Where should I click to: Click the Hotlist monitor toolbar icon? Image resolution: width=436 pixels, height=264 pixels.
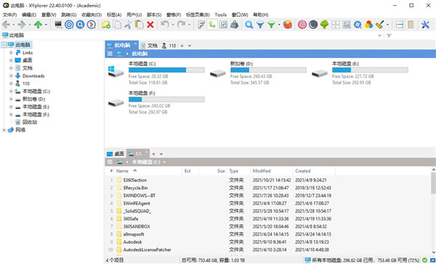tap(58, 25)
